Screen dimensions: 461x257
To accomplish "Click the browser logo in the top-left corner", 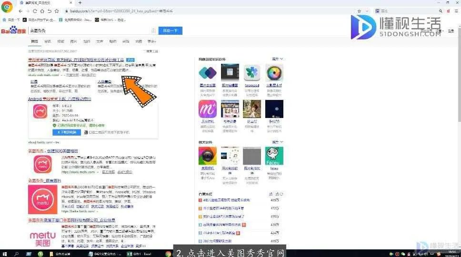I will [7, 7].
